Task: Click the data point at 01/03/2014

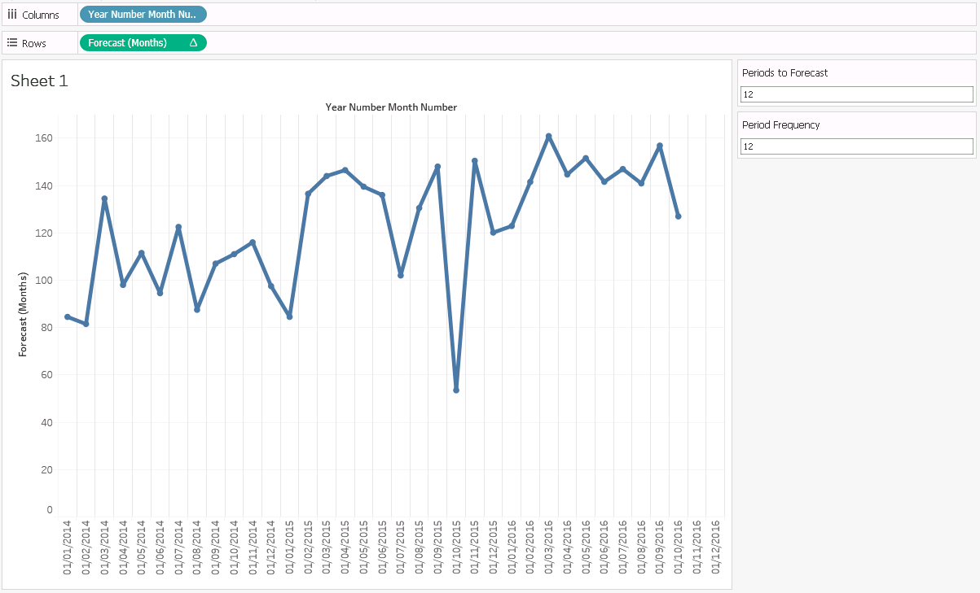Action: tap(104, 198)
